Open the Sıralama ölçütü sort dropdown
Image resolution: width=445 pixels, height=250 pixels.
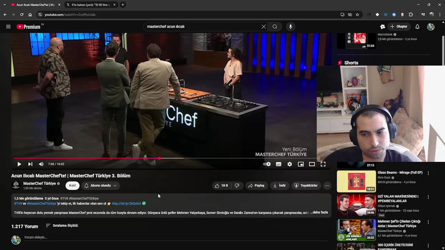[62, 225]
